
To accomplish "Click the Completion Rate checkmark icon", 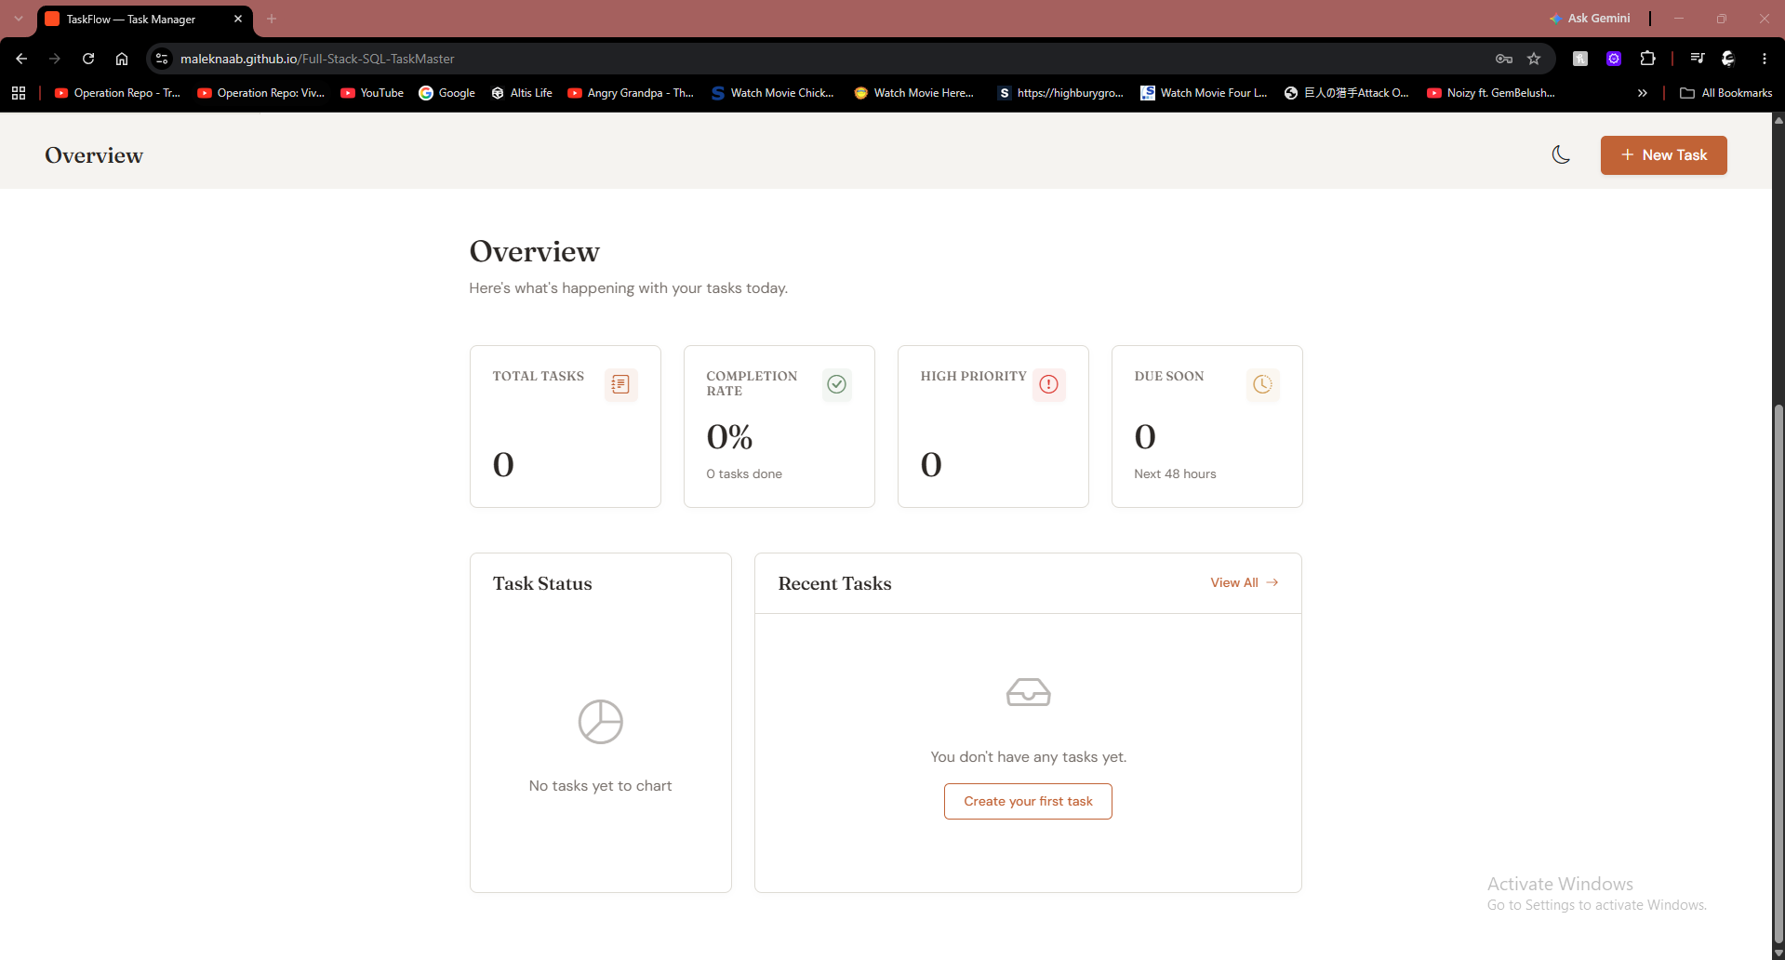I will coord(836,384).
